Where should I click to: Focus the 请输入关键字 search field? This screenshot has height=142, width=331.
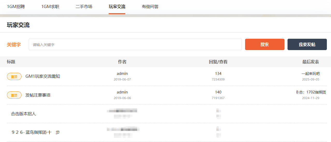pyautogui.click(x=135, y=44)
